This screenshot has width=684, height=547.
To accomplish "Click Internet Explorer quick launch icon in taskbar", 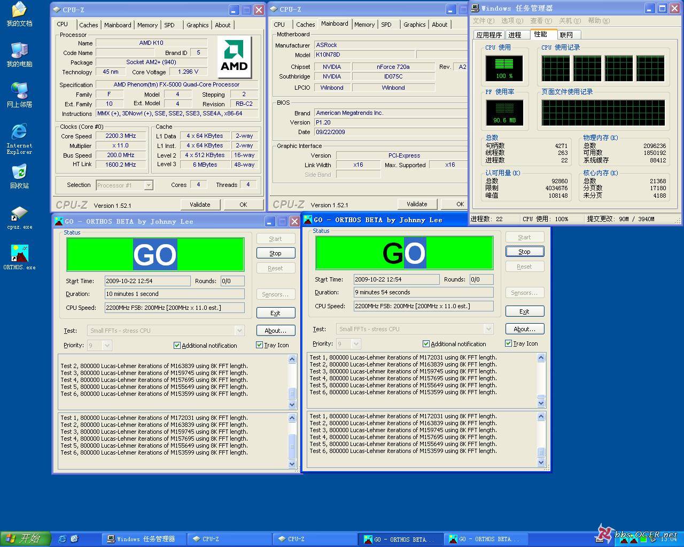I will point(62,539).
